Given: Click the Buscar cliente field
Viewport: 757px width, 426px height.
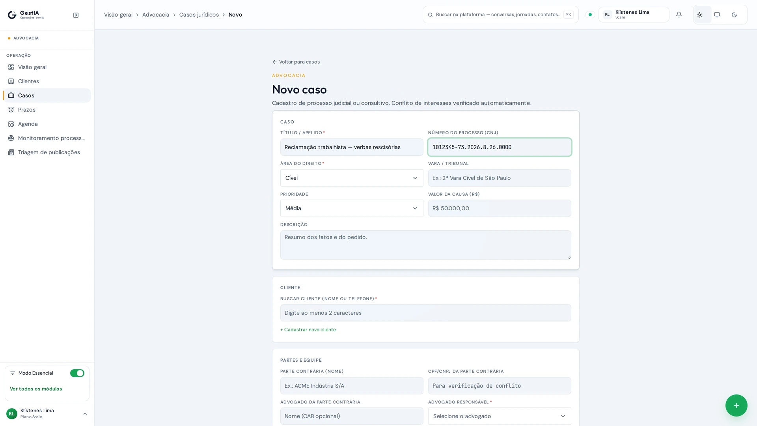Looking at the screenshot, I should (x=426, y=313).
